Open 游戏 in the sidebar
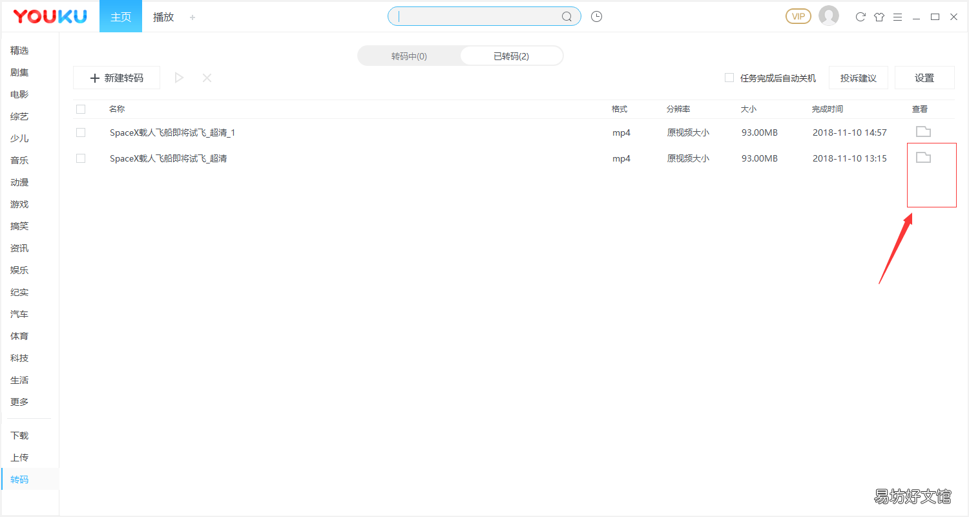This screenshot has width=969, height=517. [x=19, y=204]
